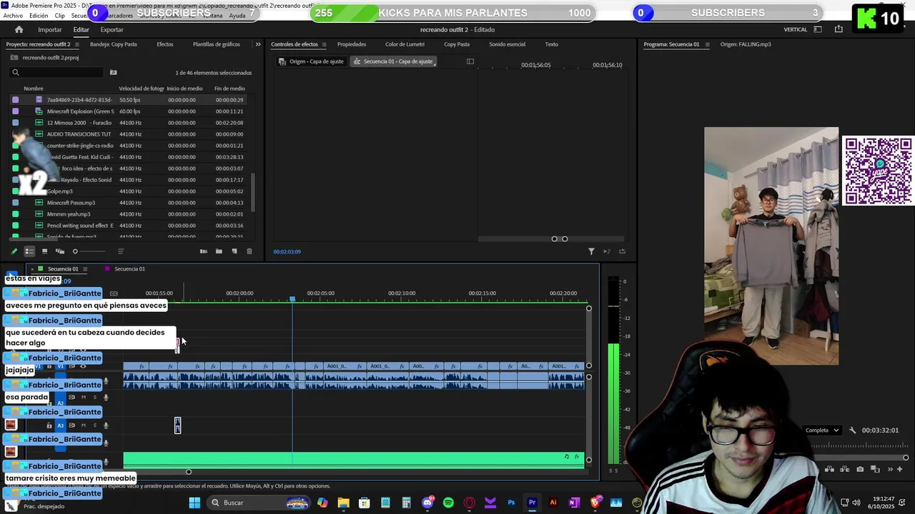The width and height of the screenshot is (915, 514).
Task: Click Automate to Sequence icon
Action: point(203,251)
